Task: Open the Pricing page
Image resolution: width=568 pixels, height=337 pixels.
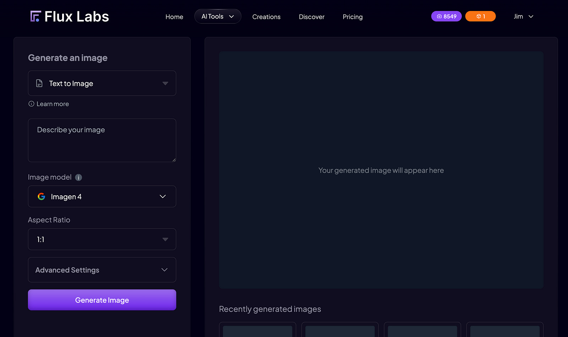Action: tap(353, 17)
